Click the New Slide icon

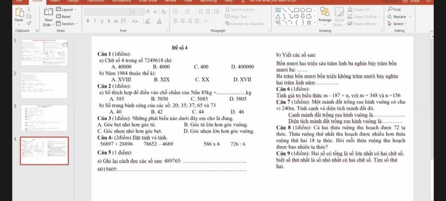click(x=49, y=12)
